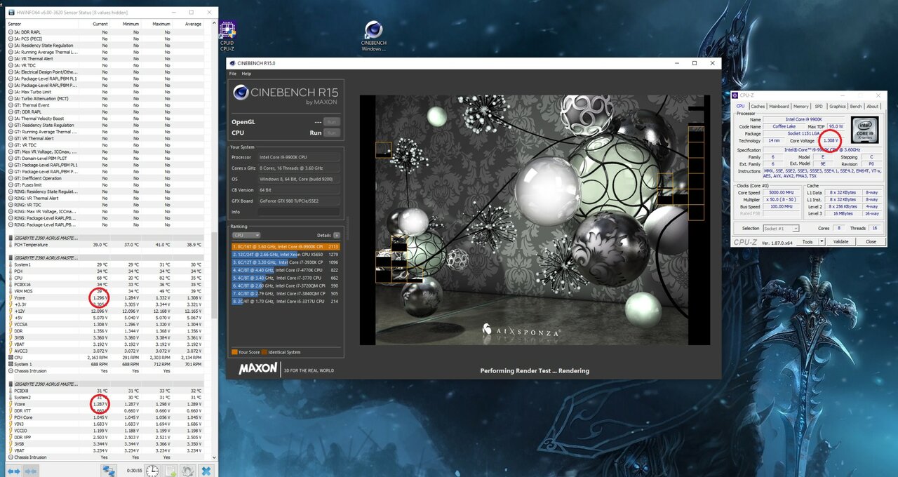This screenshot has width=898, height=477.
Task: Open the CINEBENCH Windows desktop shortcut
Action: (x=374, y=36)
